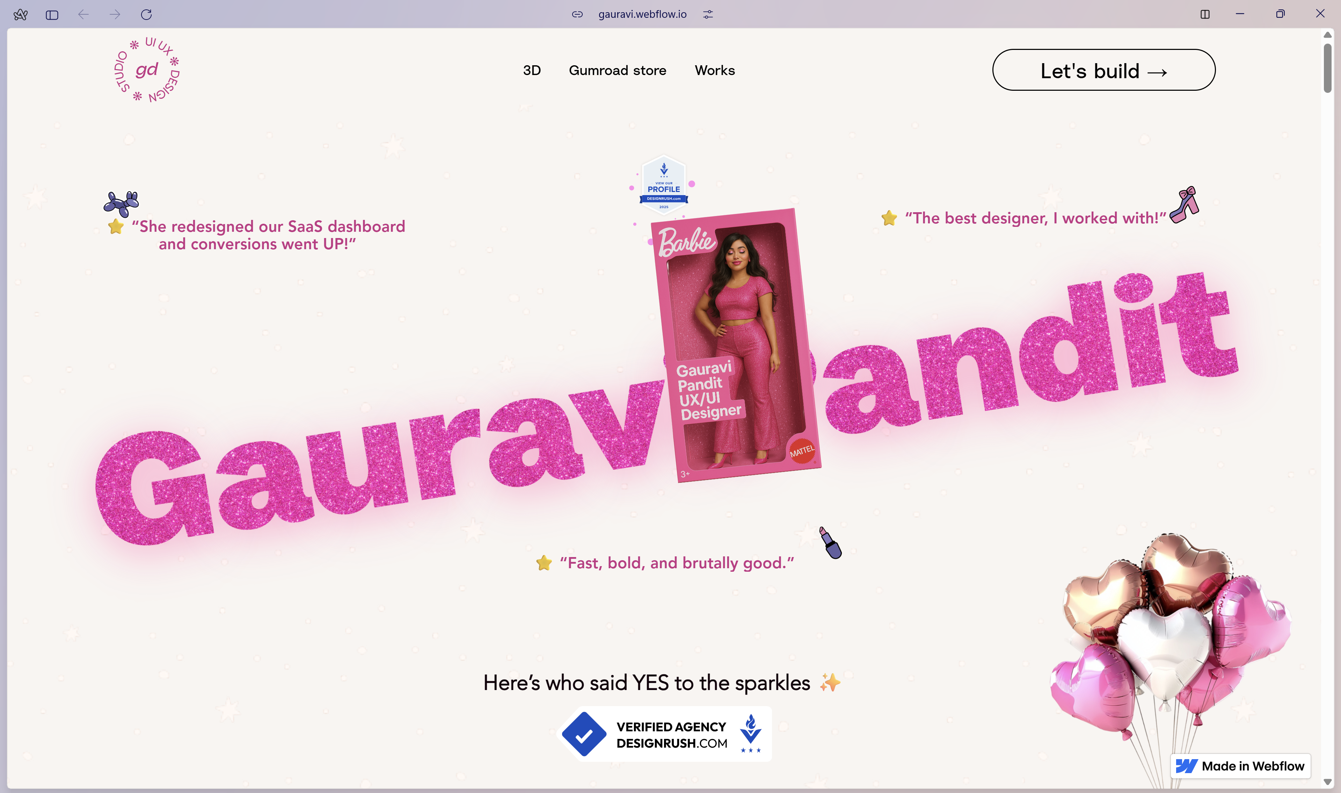The height and width of the screenshot is (793, 1341).
Task: Click gauravi.webflow.io address text
Action: (x=642, y=14)
